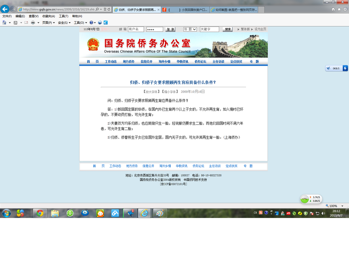349x255 pixels.
Task: Close the 归侨、归侨子女 active tab
Action: click(x=158, y=10)
